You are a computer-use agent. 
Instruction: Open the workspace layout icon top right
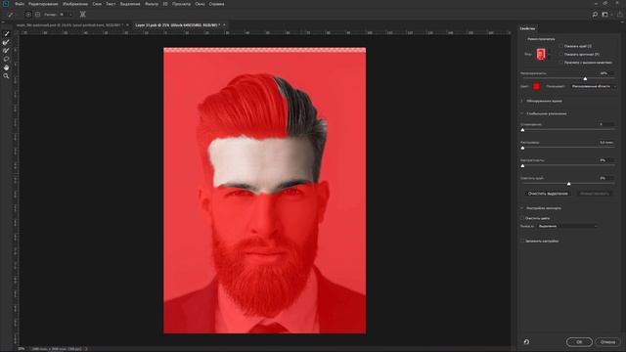coord(605,15)
